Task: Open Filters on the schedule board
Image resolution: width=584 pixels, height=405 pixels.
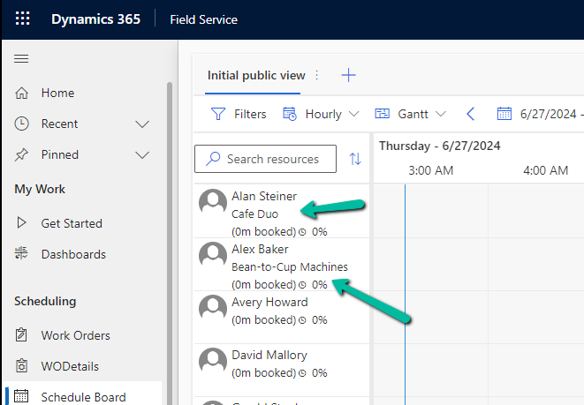Action: pos(239,114)
